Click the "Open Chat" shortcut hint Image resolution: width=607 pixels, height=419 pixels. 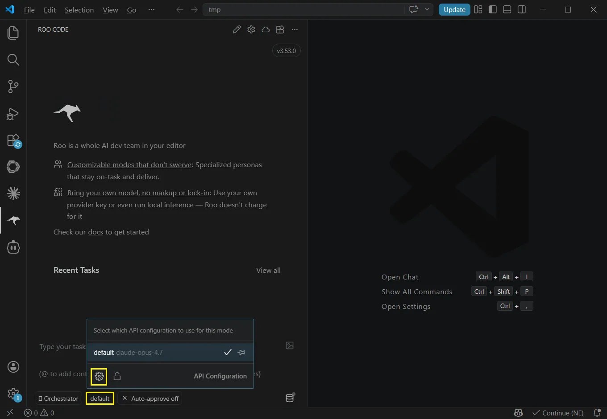(400, 277)
